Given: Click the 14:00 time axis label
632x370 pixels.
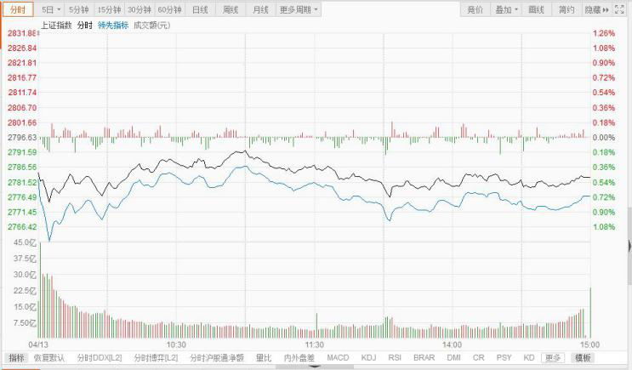Looking at the screenshot, I should point(452,345).
